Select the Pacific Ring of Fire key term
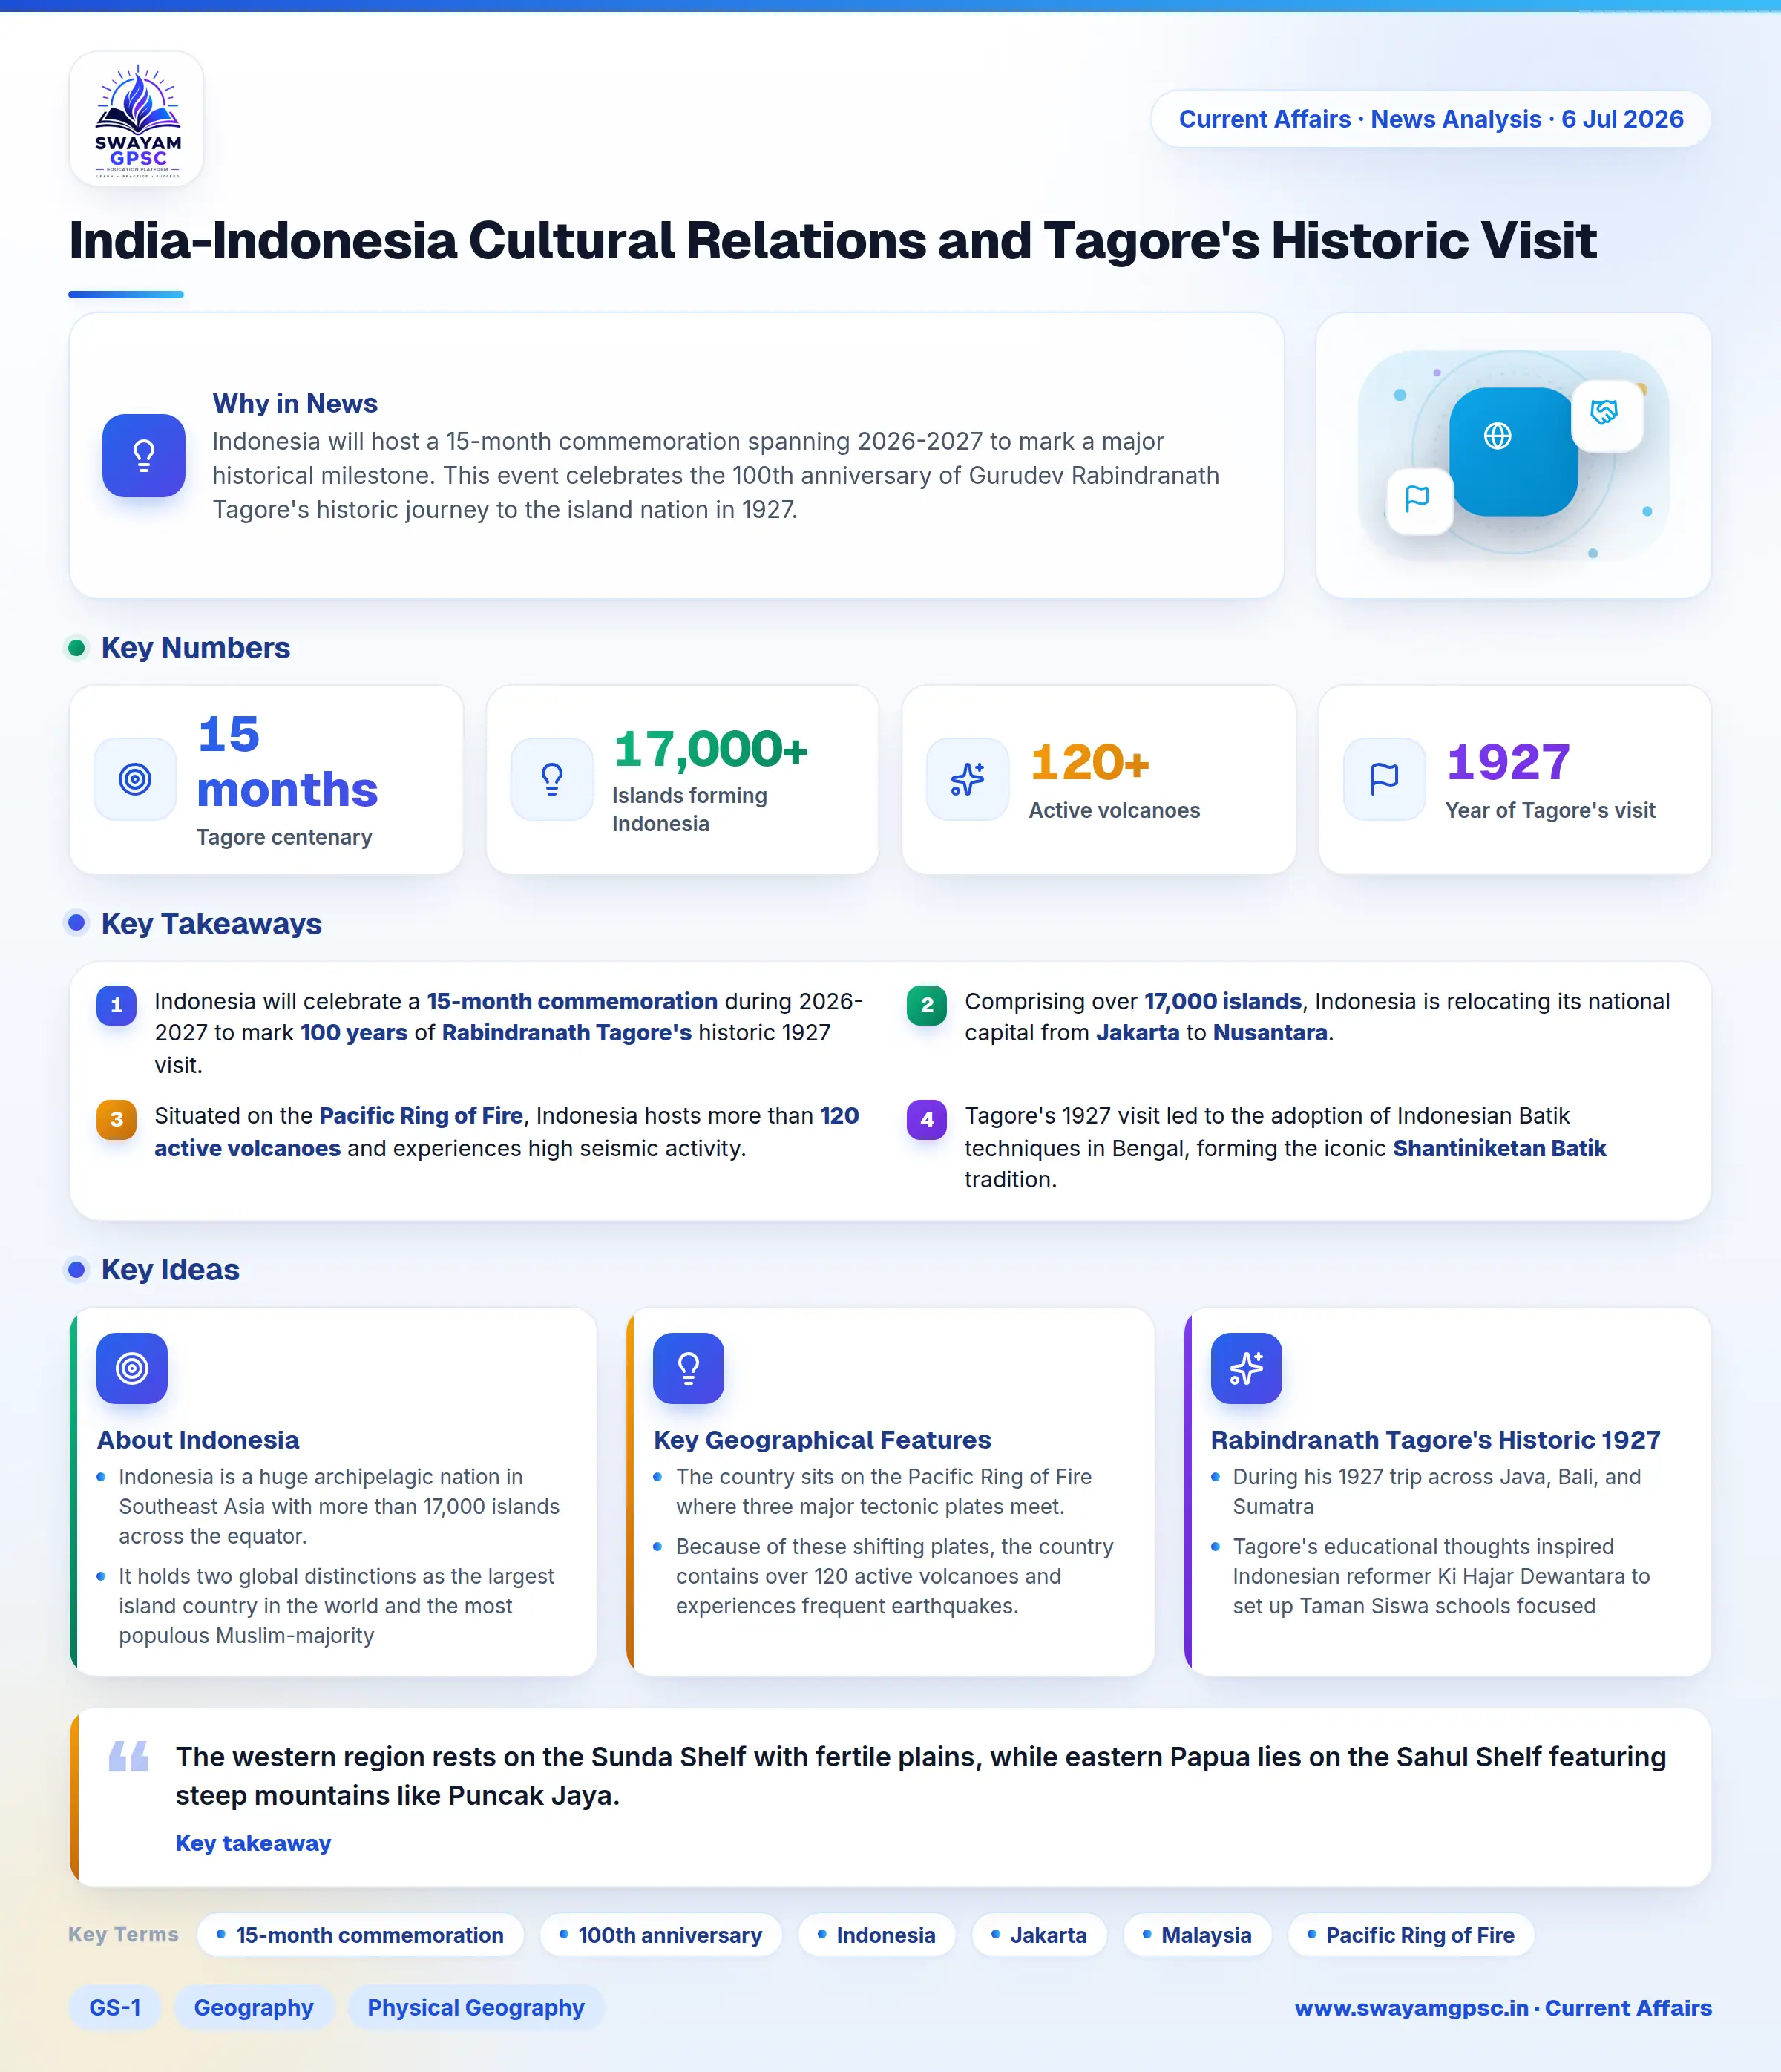The height and width of the screenshot is (2072, 1781). [1411, 1935]
